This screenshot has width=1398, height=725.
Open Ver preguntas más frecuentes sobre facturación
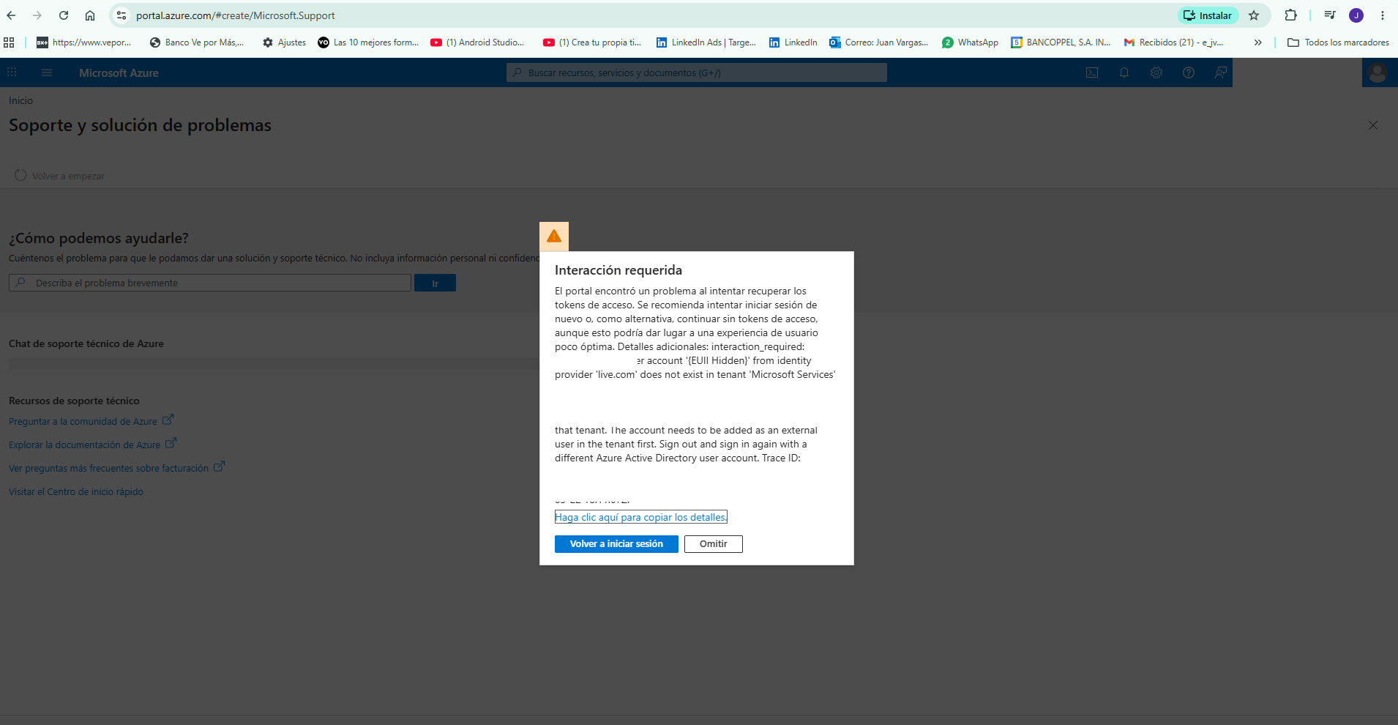[x=116, y=468]
